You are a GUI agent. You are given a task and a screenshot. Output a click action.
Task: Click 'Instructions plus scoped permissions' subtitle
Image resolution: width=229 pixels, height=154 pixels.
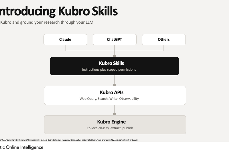(x=109, y=70)
